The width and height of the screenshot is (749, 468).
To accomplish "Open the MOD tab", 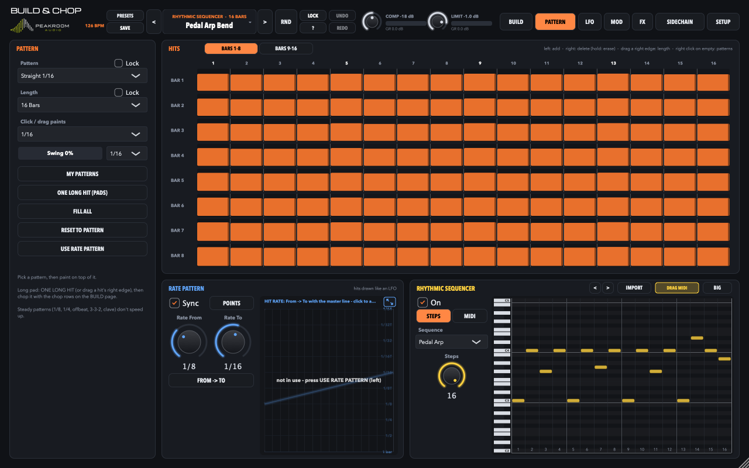I will pyautogui.click(x=616, y=22).
